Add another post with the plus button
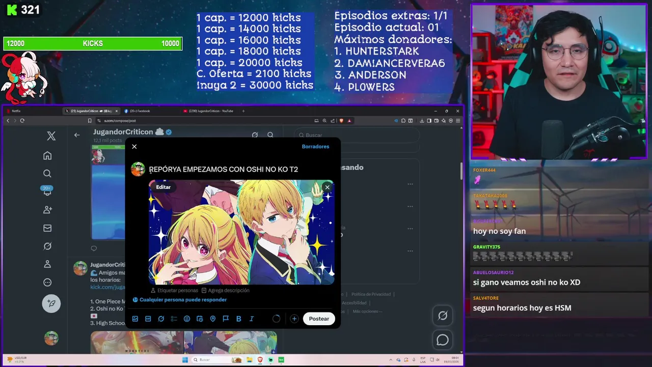The height and width of the screenshot is (367, 652). click(294, 319)
